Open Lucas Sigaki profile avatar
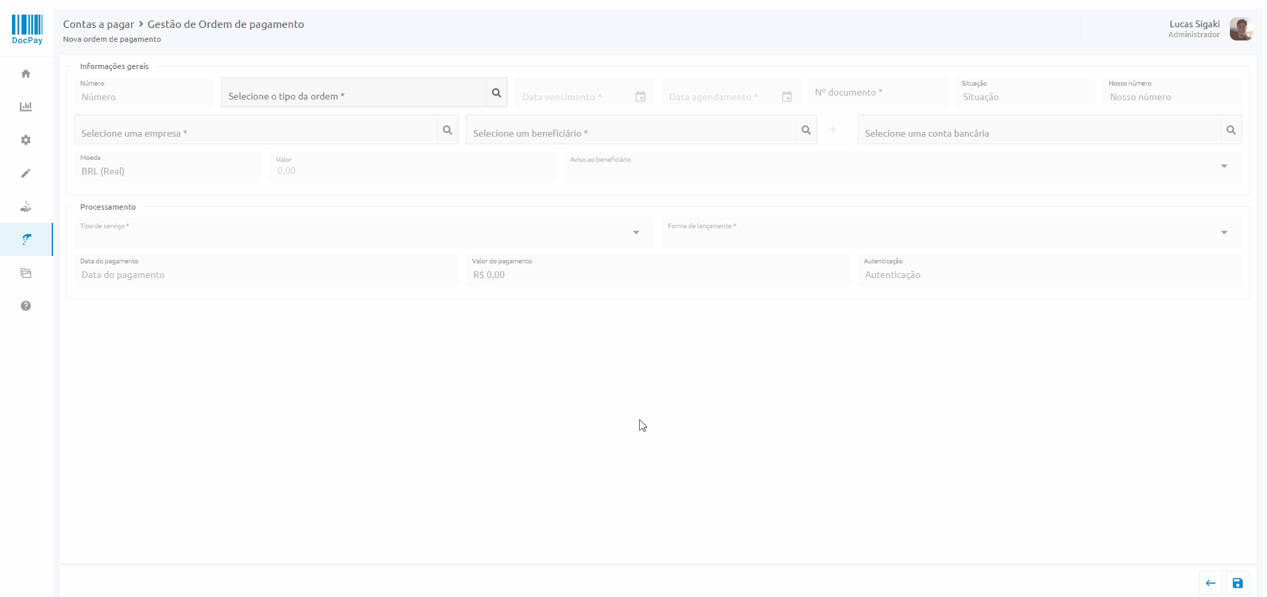 click(1240, 29)
